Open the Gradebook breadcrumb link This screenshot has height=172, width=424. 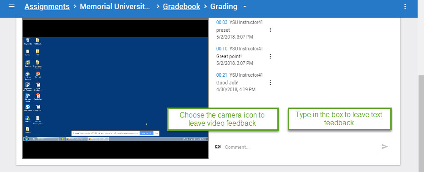(181, 6)
